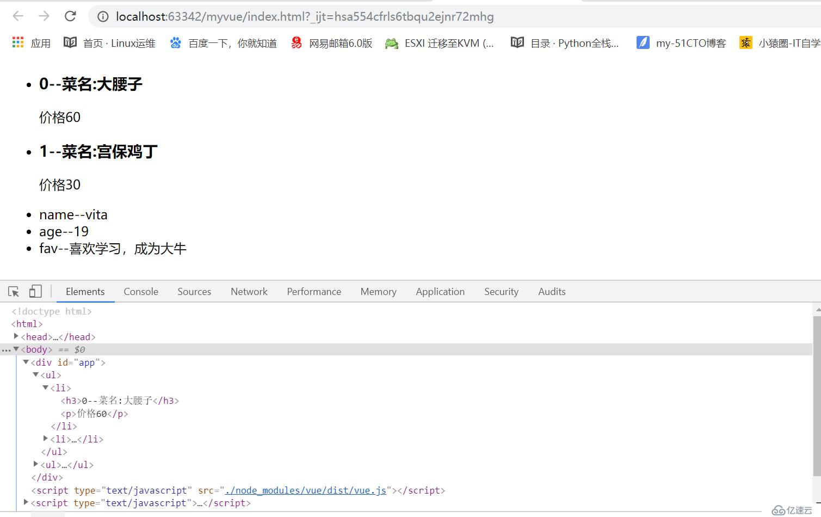Click the site info icon in address bar

pos(102,17)
